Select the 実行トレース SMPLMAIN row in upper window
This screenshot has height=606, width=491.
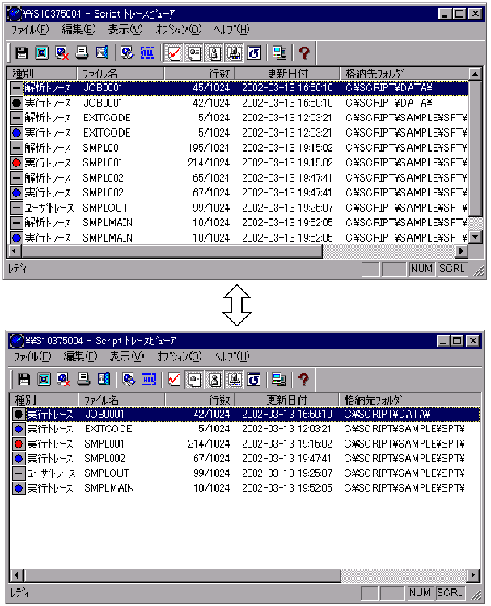click(239, 238)
